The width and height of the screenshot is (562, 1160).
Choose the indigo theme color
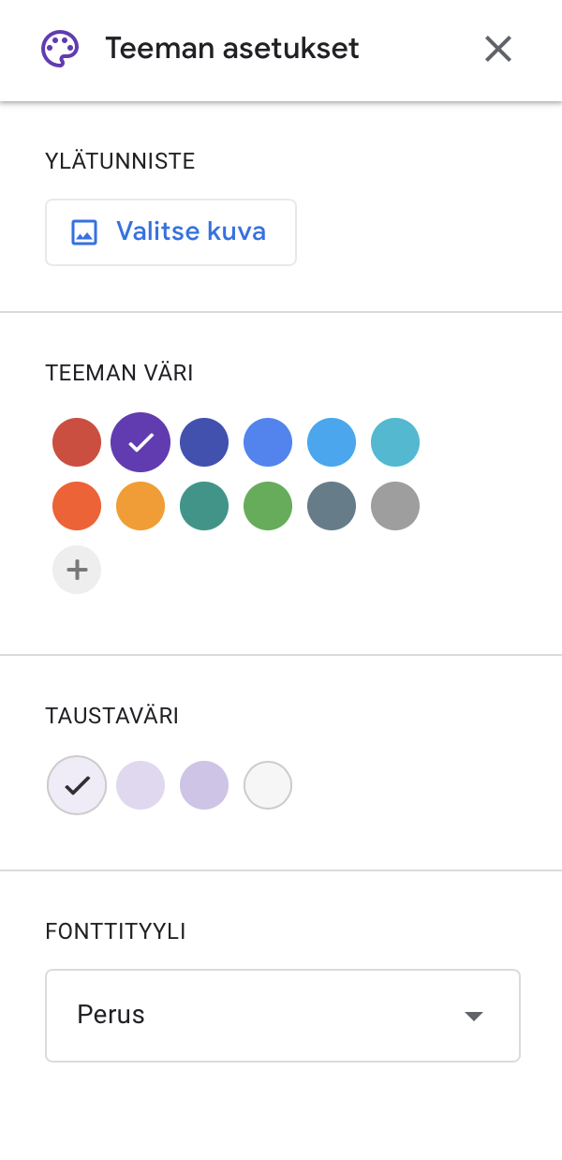point(204,442)
